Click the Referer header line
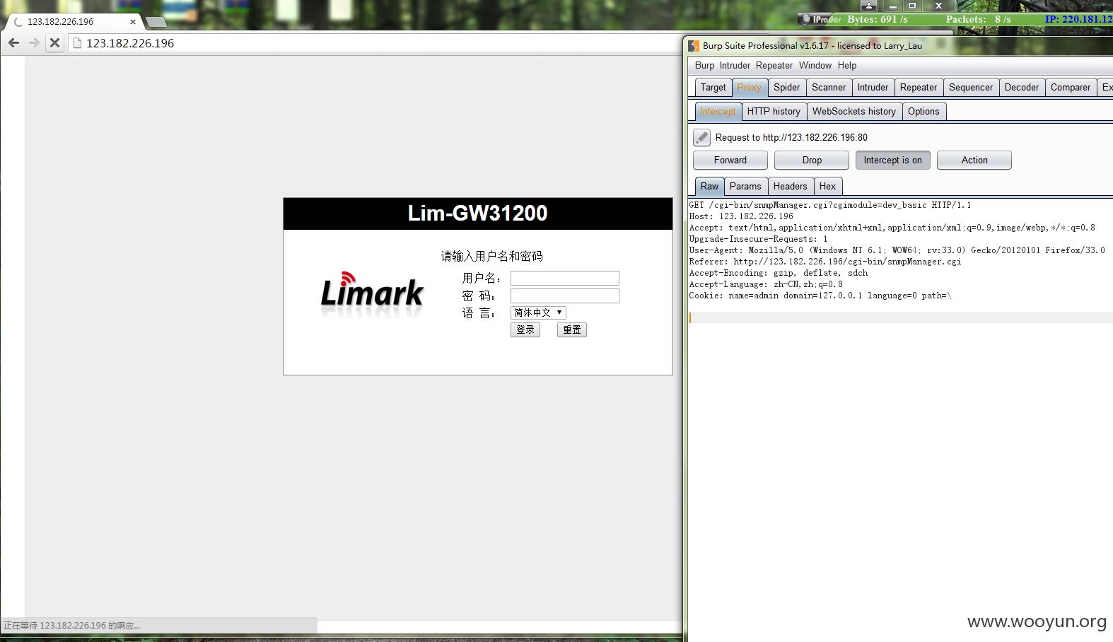Viewport: 1113px width, 642px height. pos(825,262)
